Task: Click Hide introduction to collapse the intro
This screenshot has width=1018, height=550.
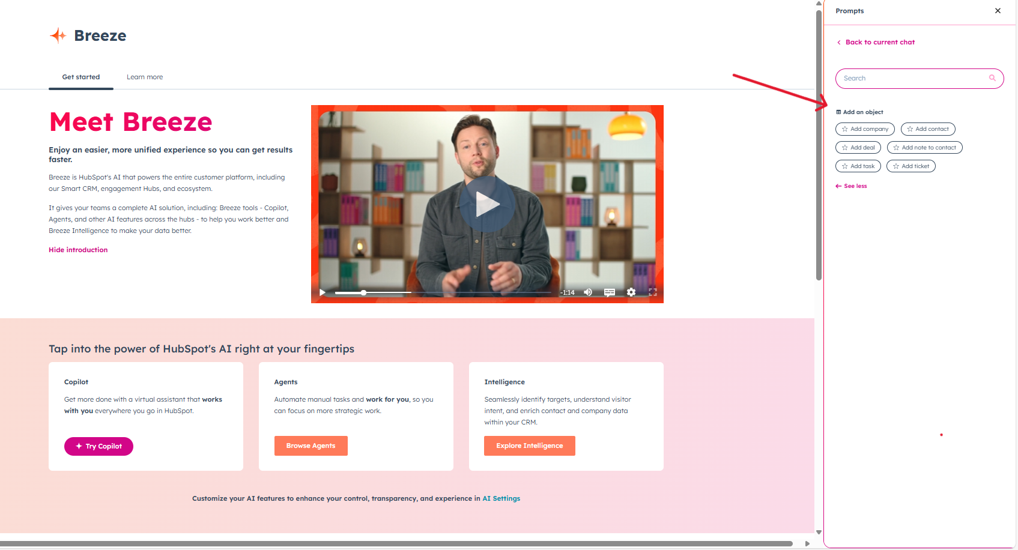Action: 77,250
